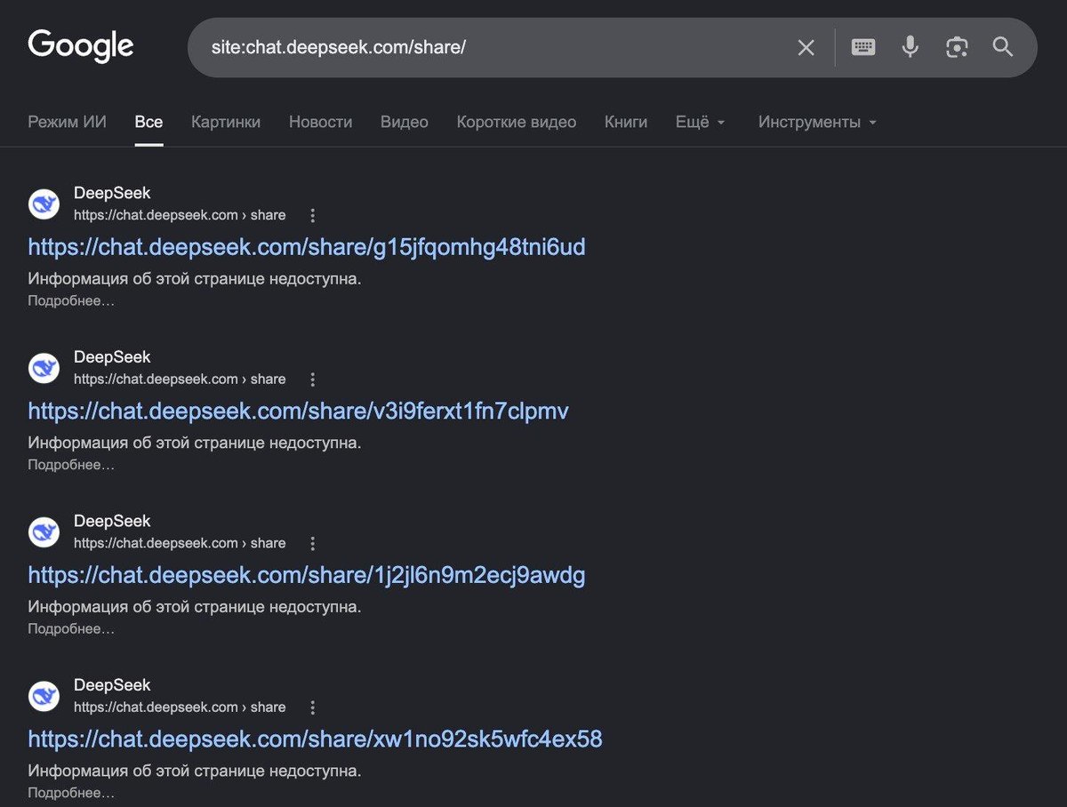Screen dimensions: 1067x807
Task: Open three-dot menu of g15jfqomhg48tni6ud result
Action: point(312,215)
